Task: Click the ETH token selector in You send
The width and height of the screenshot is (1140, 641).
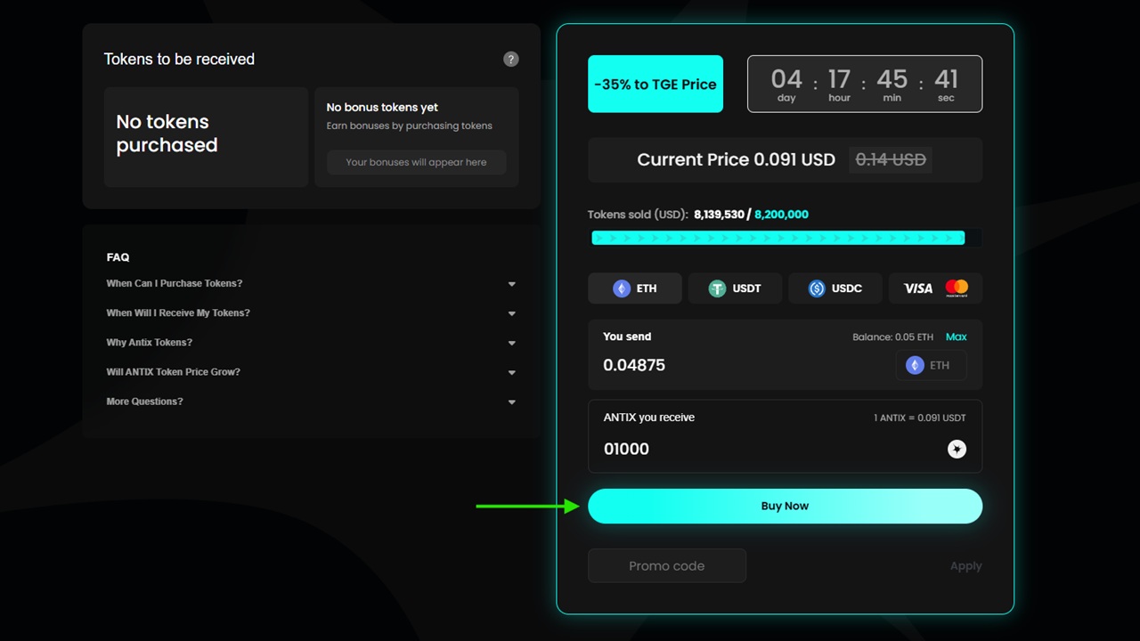Action: click(x=931, y=365)
